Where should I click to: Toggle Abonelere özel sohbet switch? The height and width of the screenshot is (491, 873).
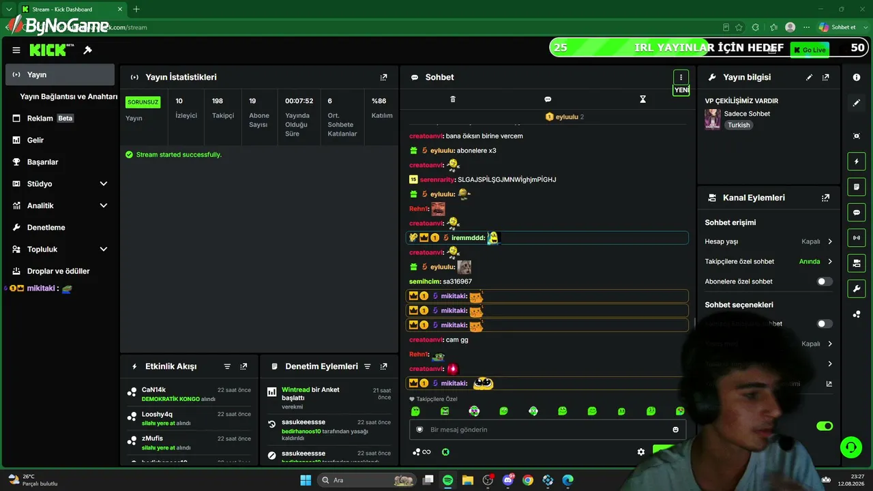pyautogui.click(x=825, y=282)
